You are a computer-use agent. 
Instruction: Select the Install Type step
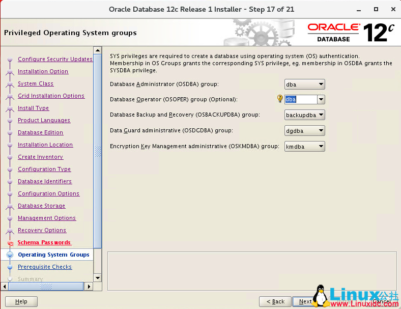coord(33,108)
